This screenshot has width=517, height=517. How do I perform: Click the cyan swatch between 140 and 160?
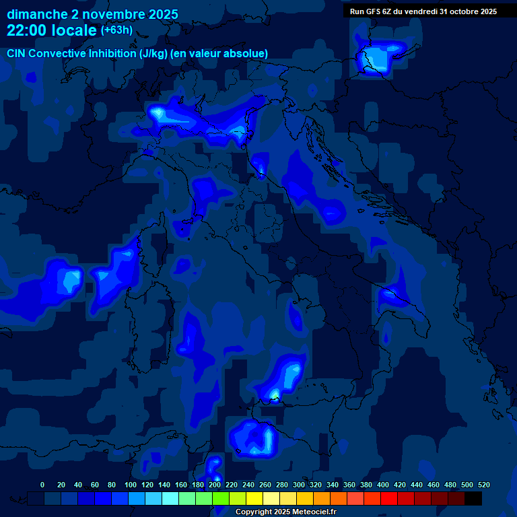170,499
